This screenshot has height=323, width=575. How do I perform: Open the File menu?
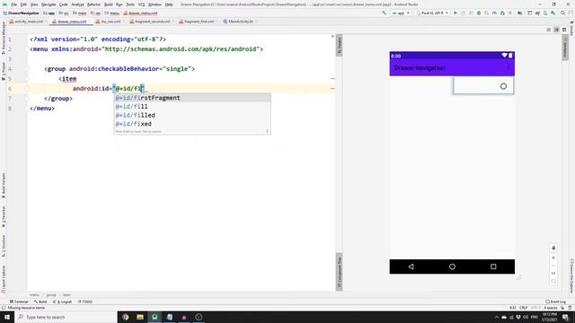point(14,4)
